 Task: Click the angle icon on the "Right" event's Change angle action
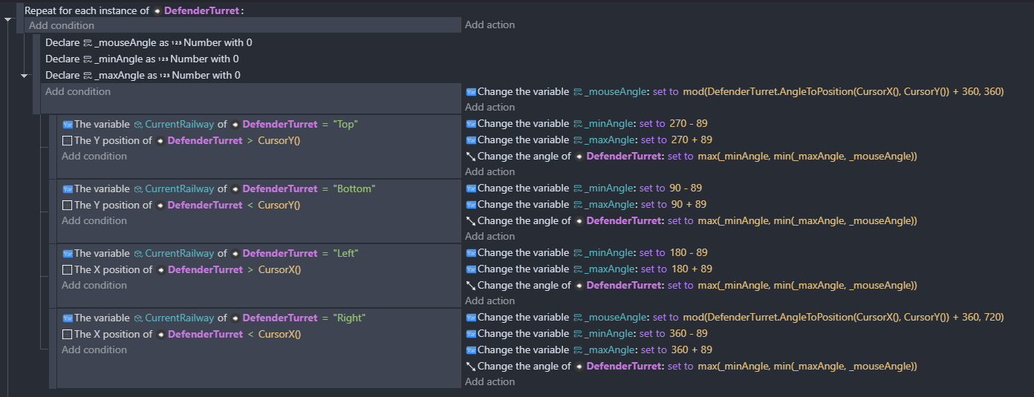click(470, 367)
